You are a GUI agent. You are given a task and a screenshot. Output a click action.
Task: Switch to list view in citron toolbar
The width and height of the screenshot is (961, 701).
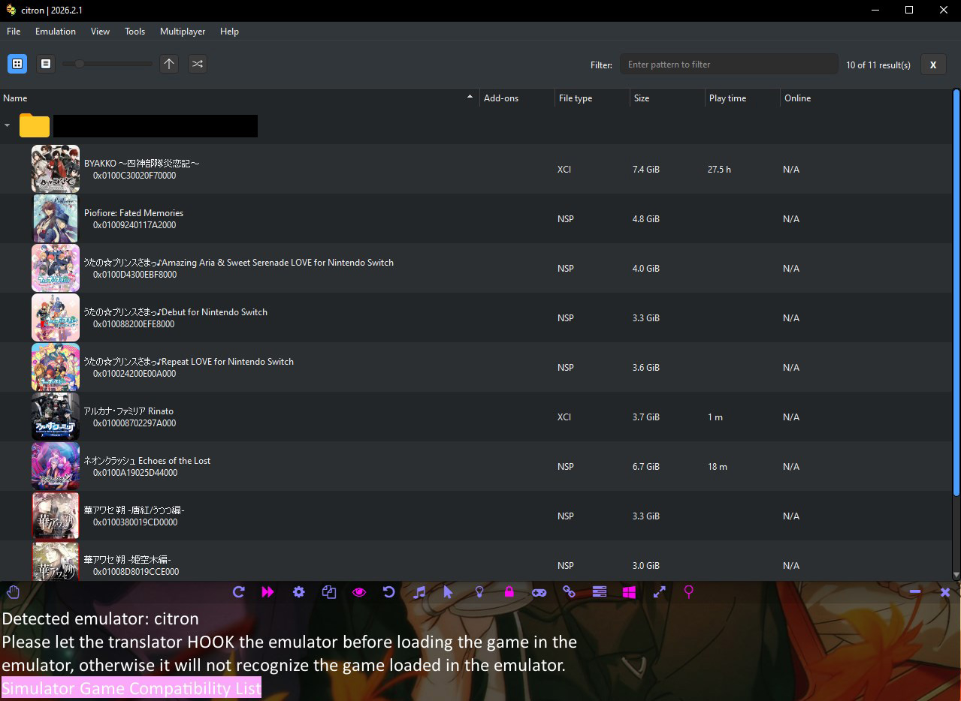pos(46,64)
